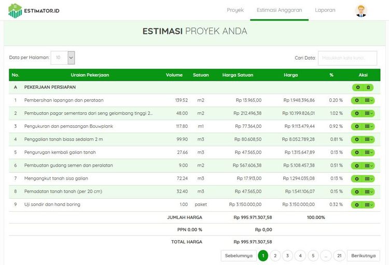Open the user profile avatar
Viewport: 389px width, 265px height.
[x=360, y=10]
